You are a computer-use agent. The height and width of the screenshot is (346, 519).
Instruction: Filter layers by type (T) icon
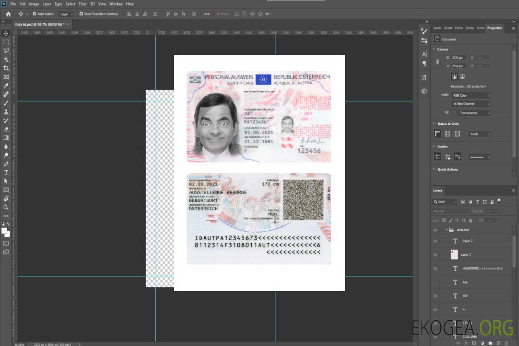point(478,202)
